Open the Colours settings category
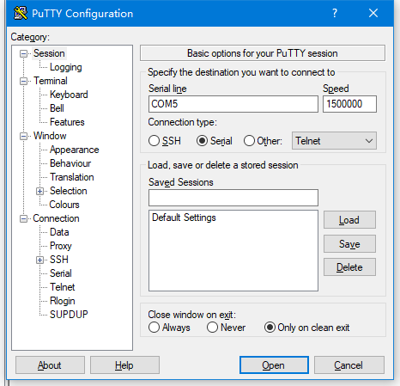The height and width of the screenshot is (386, 400). tap(64, 205)
